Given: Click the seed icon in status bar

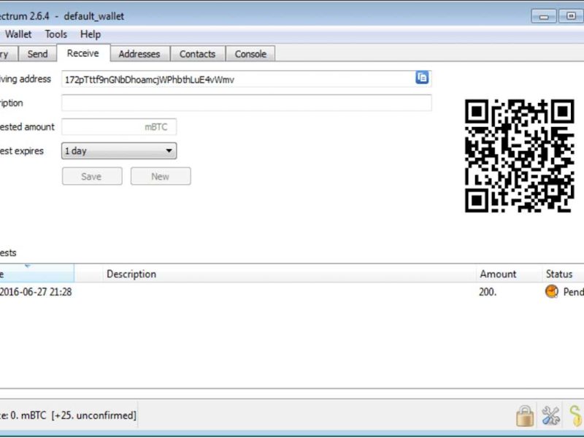Looking at the screenshot, I should point(575,415).
